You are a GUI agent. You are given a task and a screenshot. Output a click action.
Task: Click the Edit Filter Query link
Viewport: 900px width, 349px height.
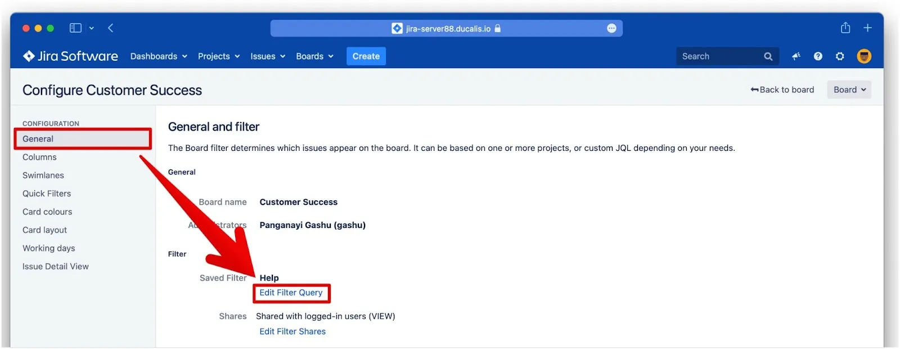(x=291, y=293)
